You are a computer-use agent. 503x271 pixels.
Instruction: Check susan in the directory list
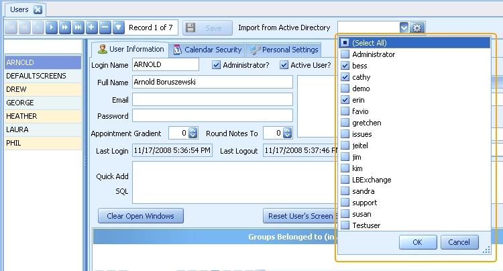(x=345, y=214)
